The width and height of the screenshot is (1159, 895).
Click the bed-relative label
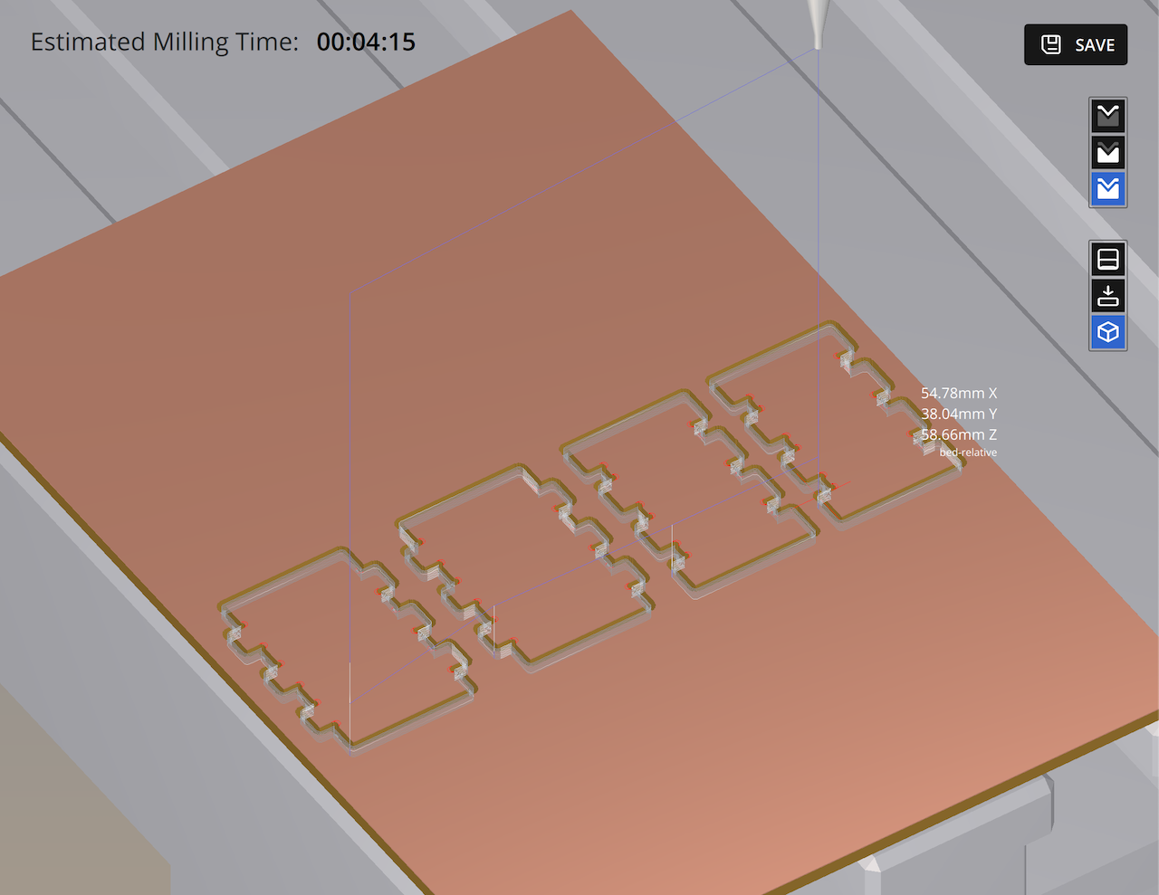pyautogui.click(x=968, y=452)
